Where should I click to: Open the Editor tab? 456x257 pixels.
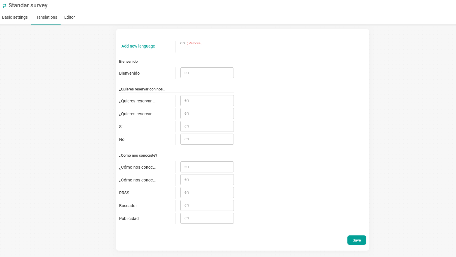click(70, 17)
